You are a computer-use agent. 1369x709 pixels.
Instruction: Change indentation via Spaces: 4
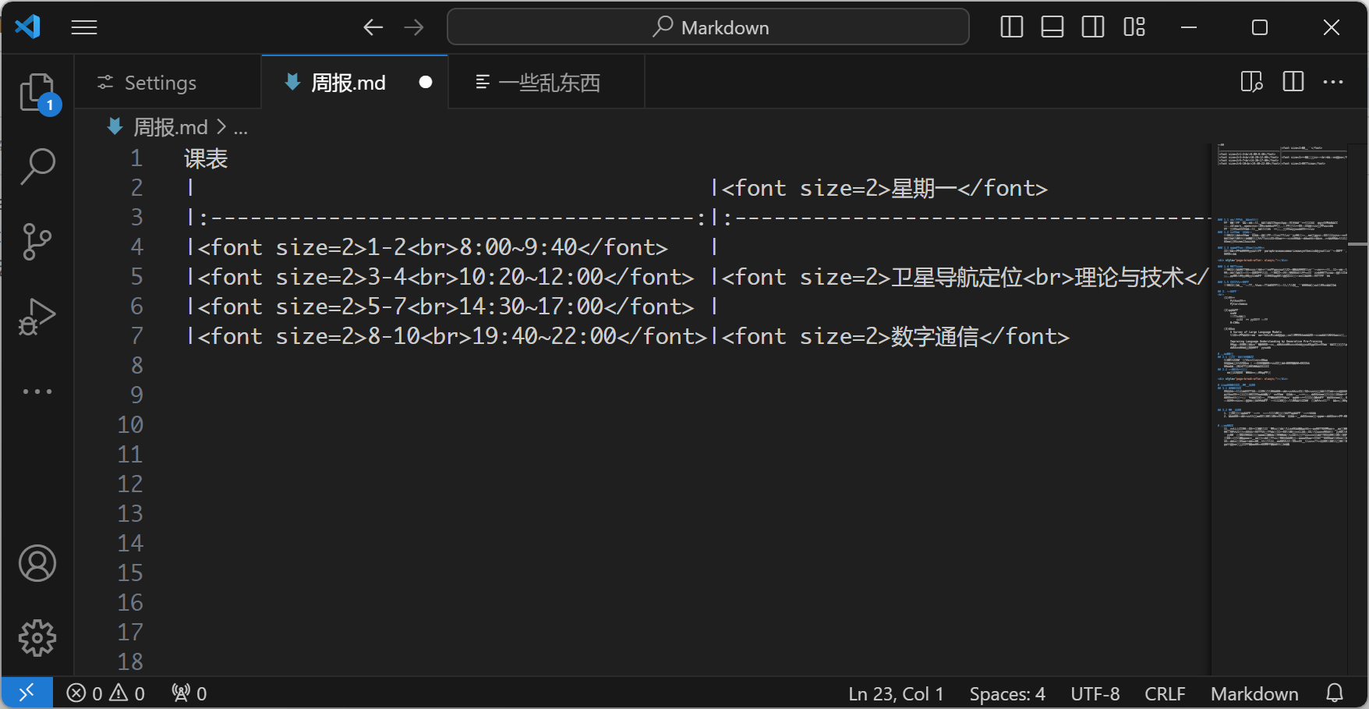[x=1007, y=693]
